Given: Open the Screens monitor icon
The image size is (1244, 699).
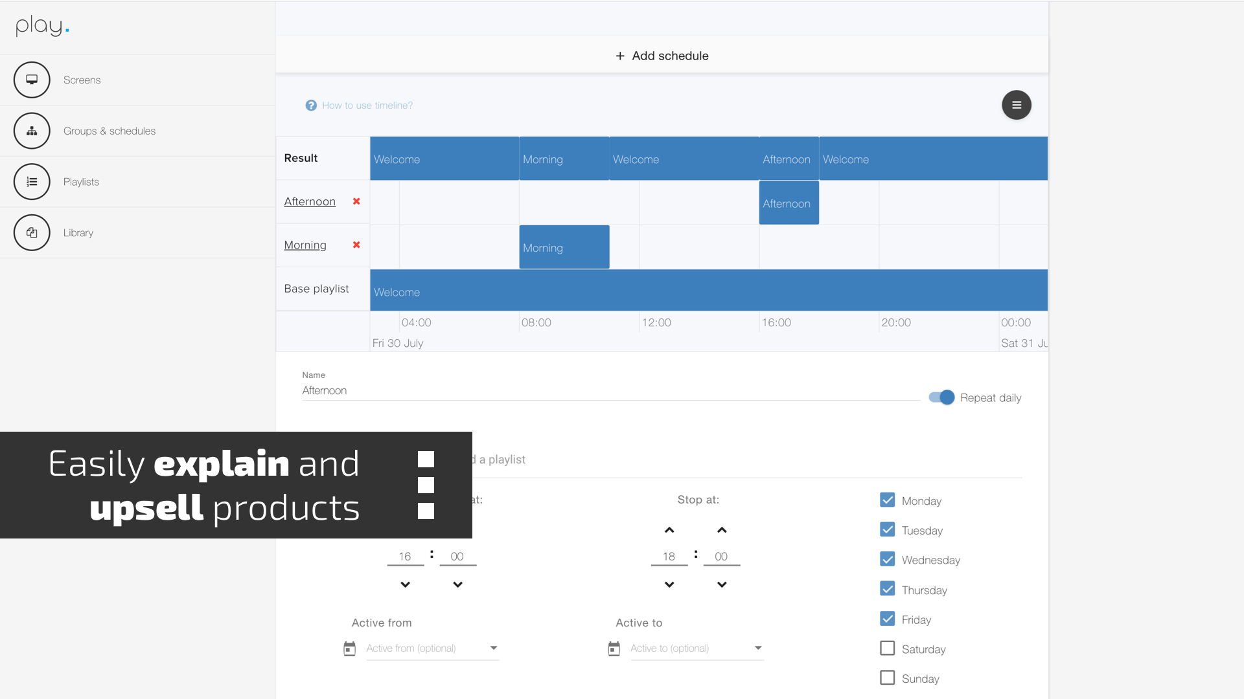Looking at the screenshot, I should coord(32,80).
